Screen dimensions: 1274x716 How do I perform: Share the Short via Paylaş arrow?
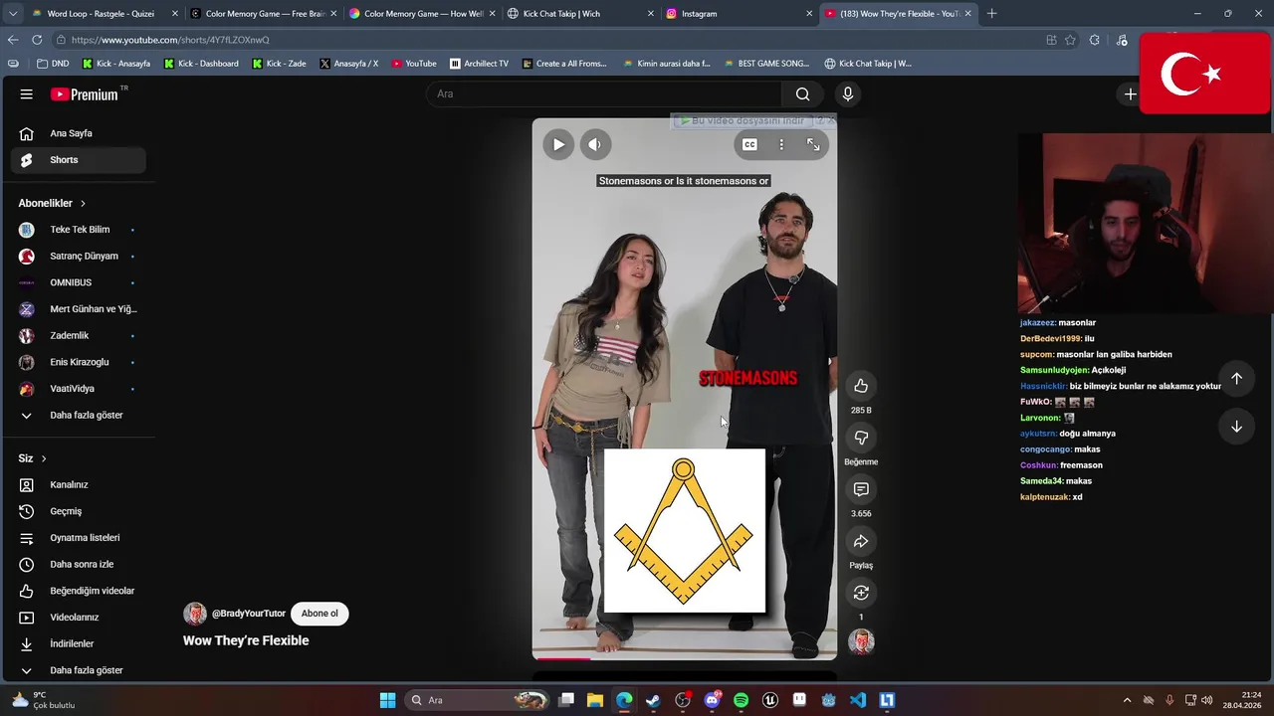[861, 541]
